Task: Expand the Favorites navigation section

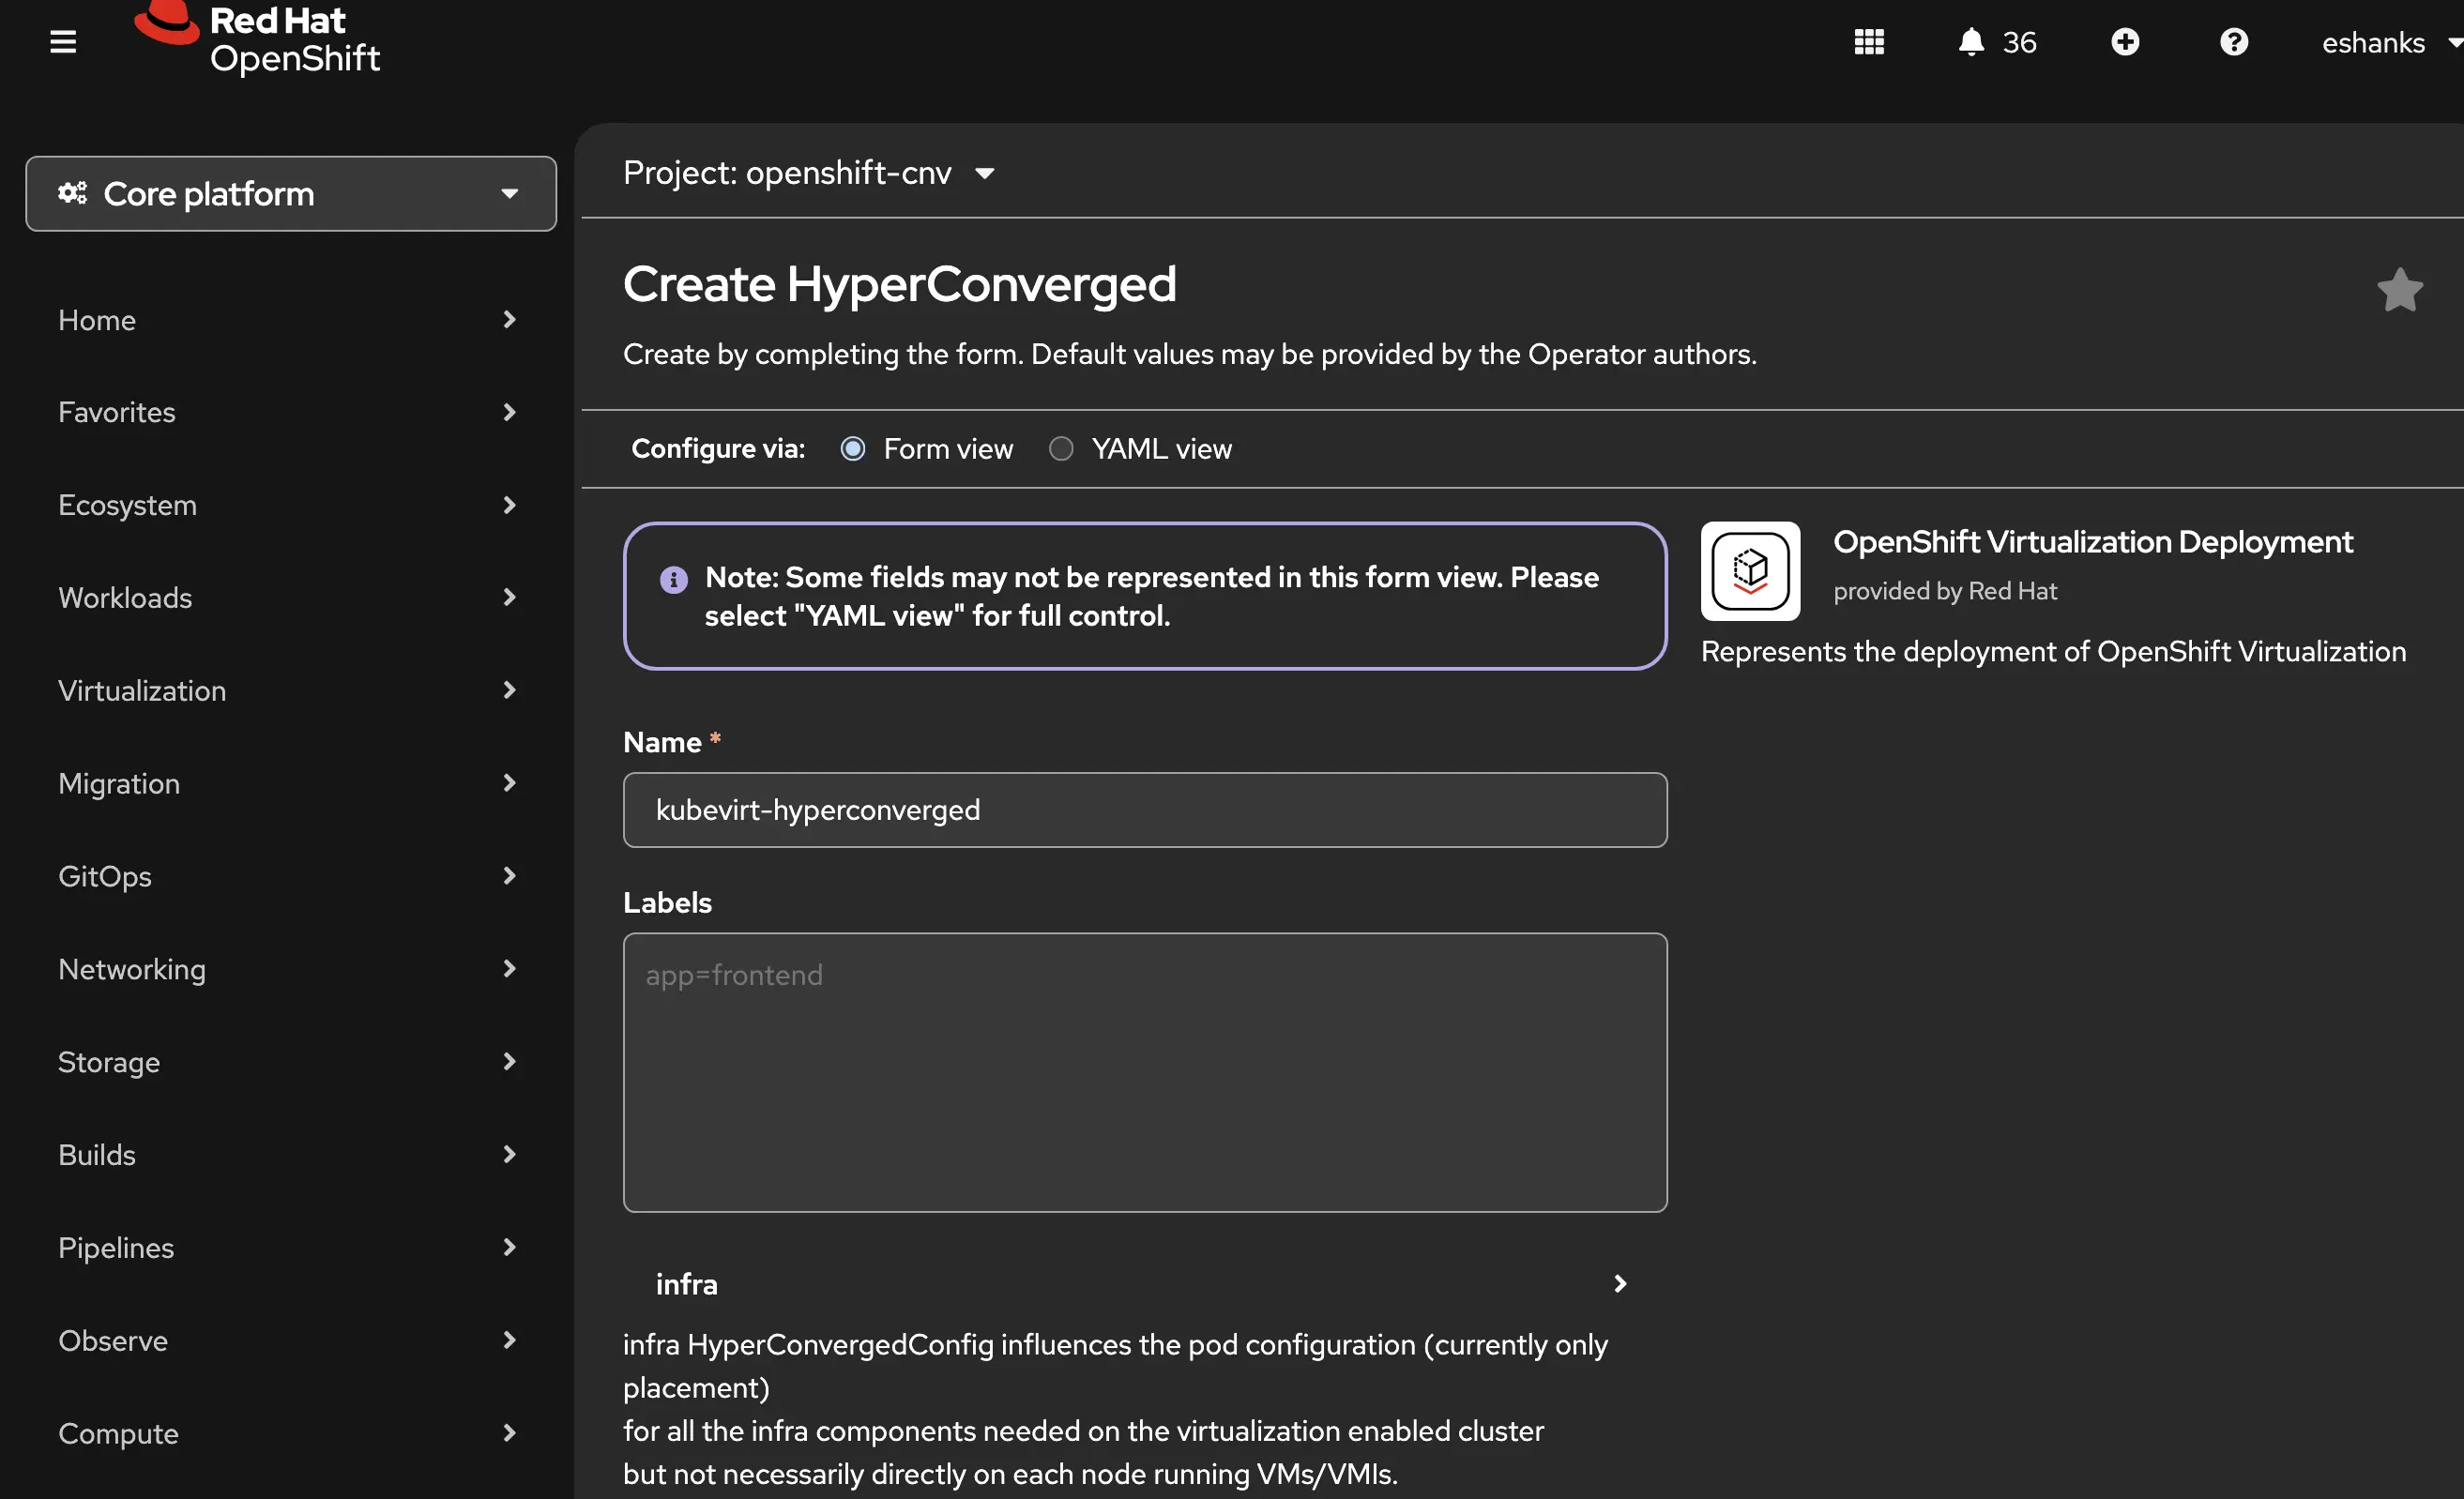Action: (x=288, y=412)
